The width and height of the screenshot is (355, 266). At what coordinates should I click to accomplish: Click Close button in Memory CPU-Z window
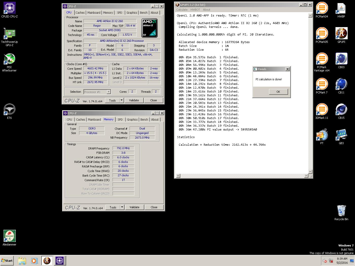154,207
